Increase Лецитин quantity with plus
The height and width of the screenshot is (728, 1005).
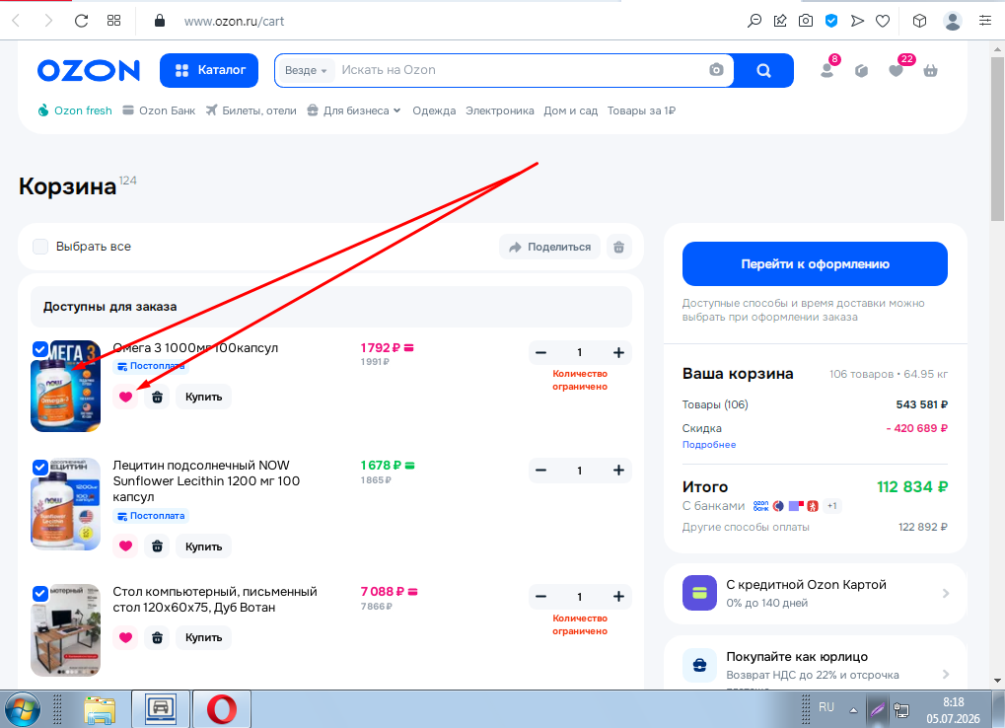coord(618,471)
